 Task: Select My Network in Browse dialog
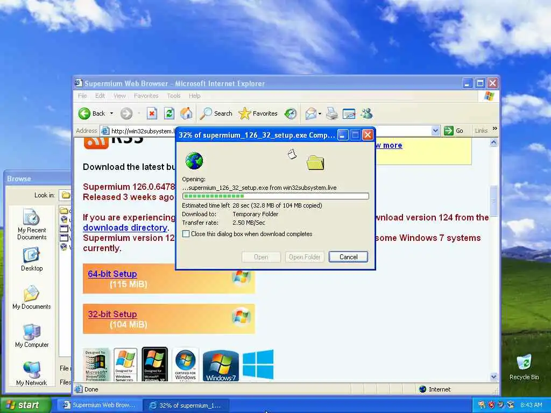32,373
